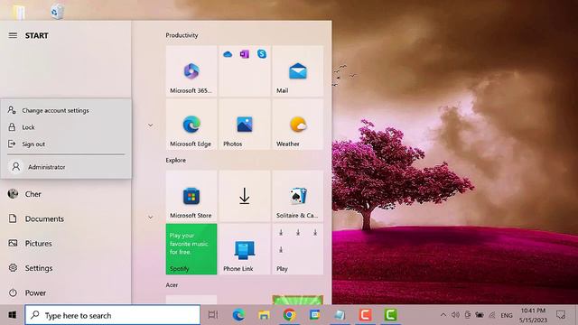Collapse the Start menu with the hamburger icon

tap(13, 35)
